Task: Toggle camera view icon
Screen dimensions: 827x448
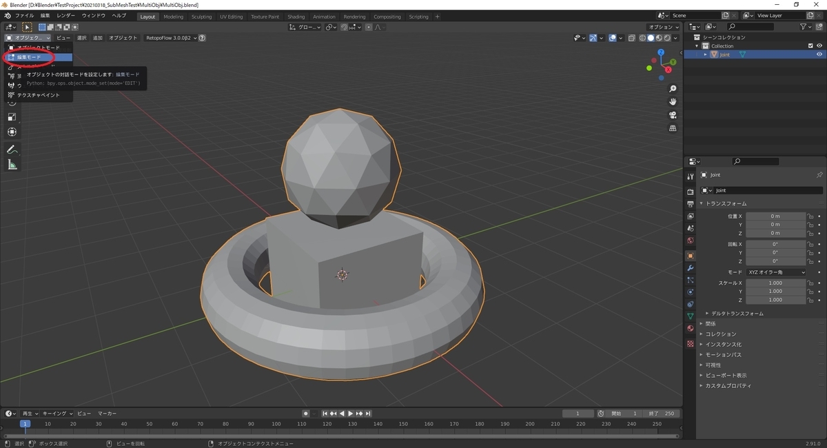Action: click(673, 115)
